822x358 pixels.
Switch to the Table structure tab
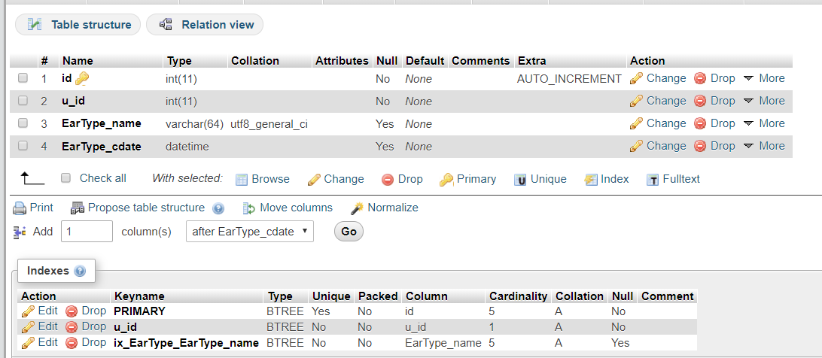point(78,25)
